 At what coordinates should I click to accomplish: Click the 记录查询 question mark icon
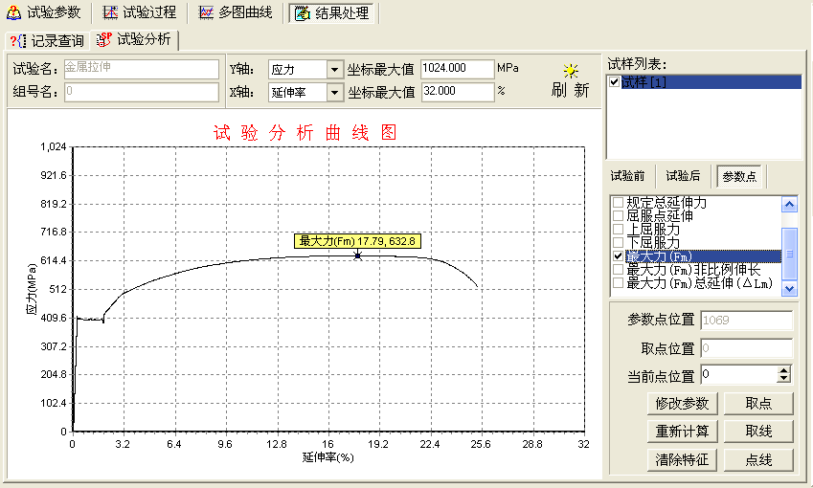[x=18, y=40]
